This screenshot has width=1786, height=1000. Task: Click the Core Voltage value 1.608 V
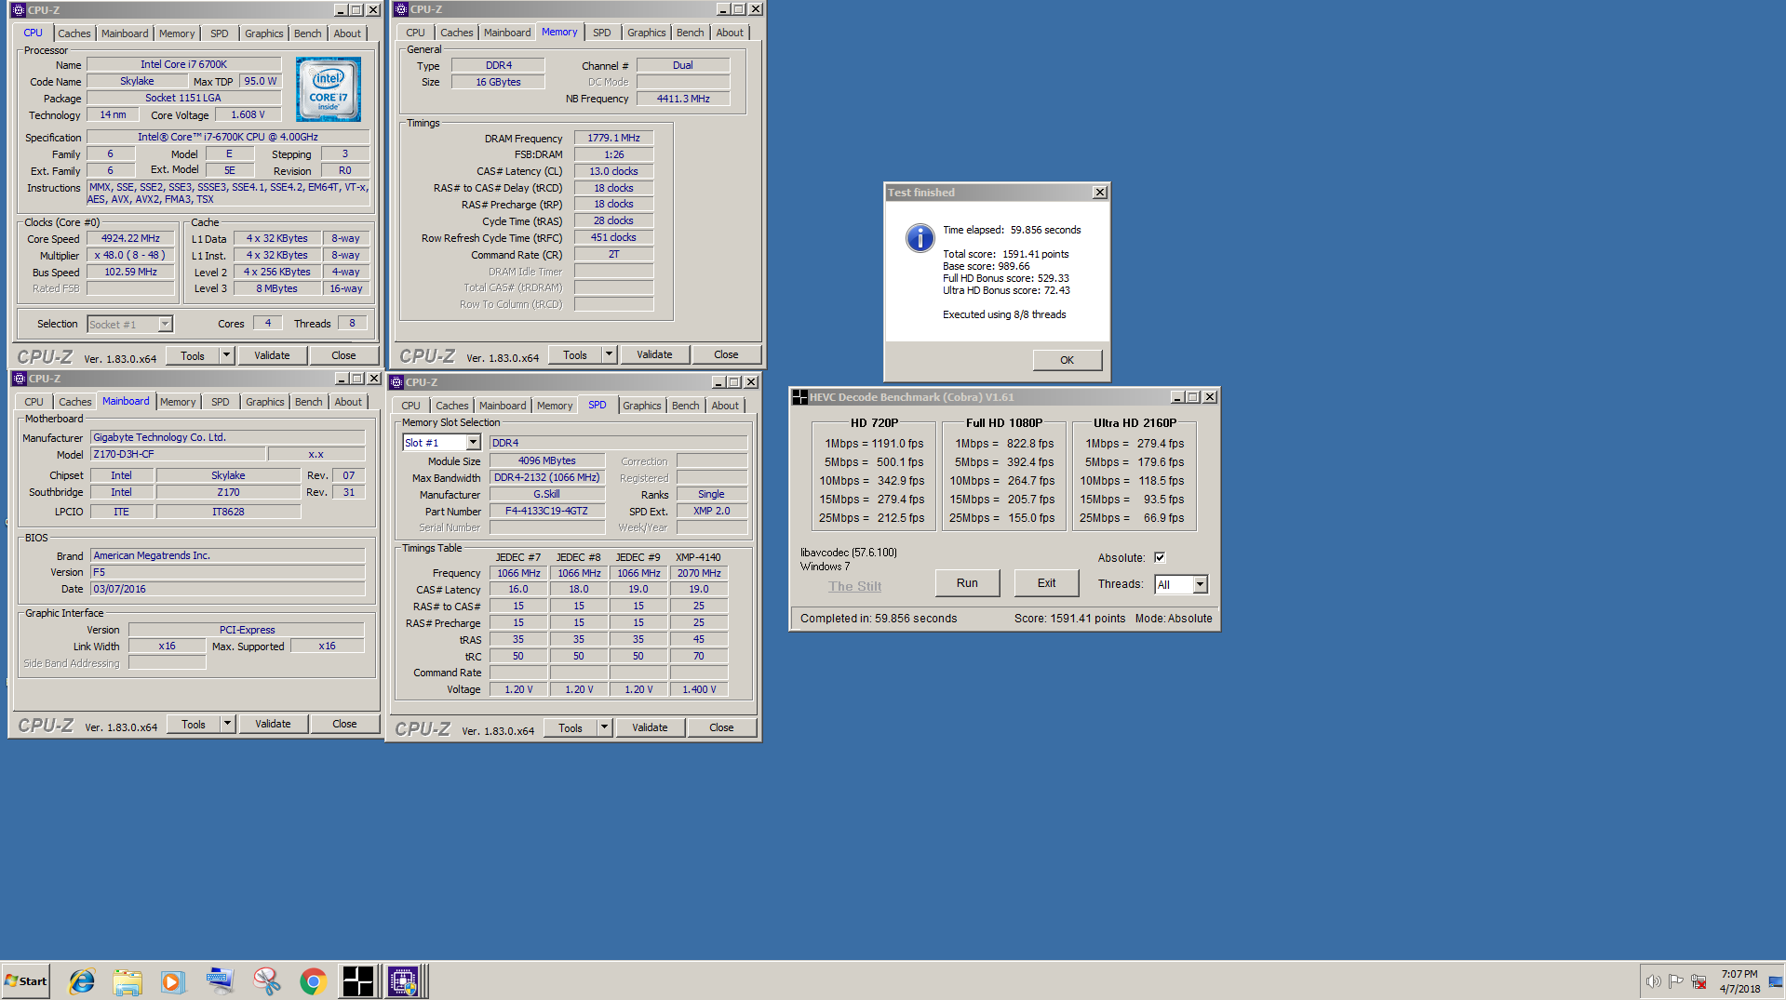tap(248, 114)
